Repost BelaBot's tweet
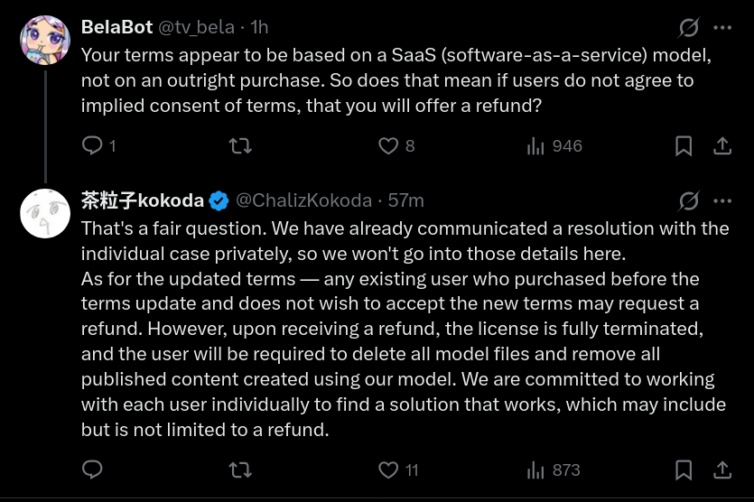Screen dimensions: 754x502 pyautogui.click(x=240, y=145)
